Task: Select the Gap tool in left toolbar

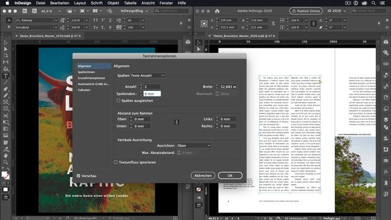Action: pyautogui.click(x=5, y=62)
